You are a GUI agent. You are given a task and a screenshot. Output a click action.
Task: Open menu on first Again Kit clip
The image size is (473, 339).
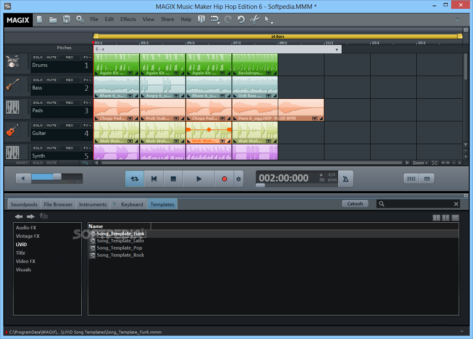click(x=130, y=73)
